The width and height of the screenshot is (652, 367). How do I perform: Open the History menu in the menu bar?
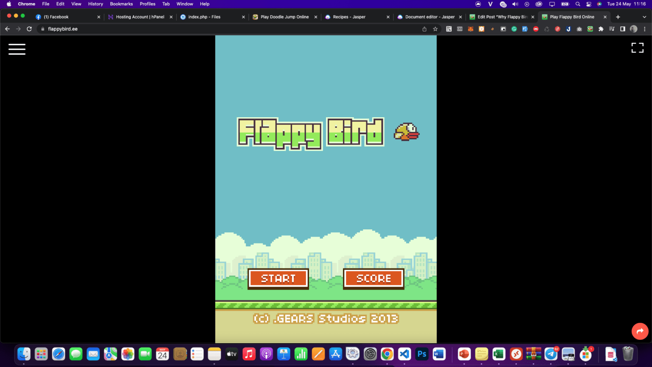click(96, 4)
